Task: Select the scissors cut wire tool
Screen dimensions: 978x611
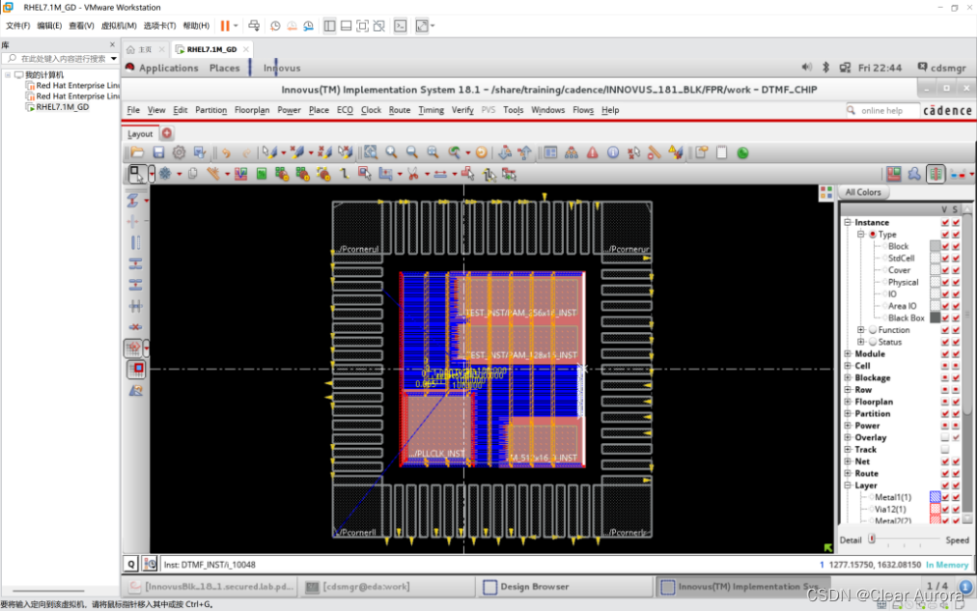Action: (x=412, y=174)
